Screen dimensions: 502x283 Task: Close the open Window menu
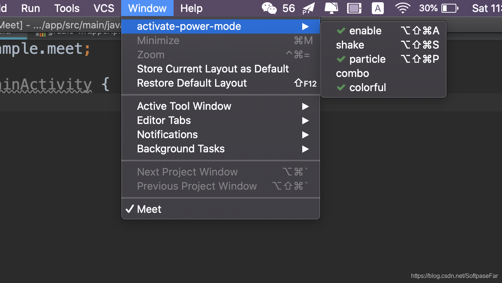(147, 8)
